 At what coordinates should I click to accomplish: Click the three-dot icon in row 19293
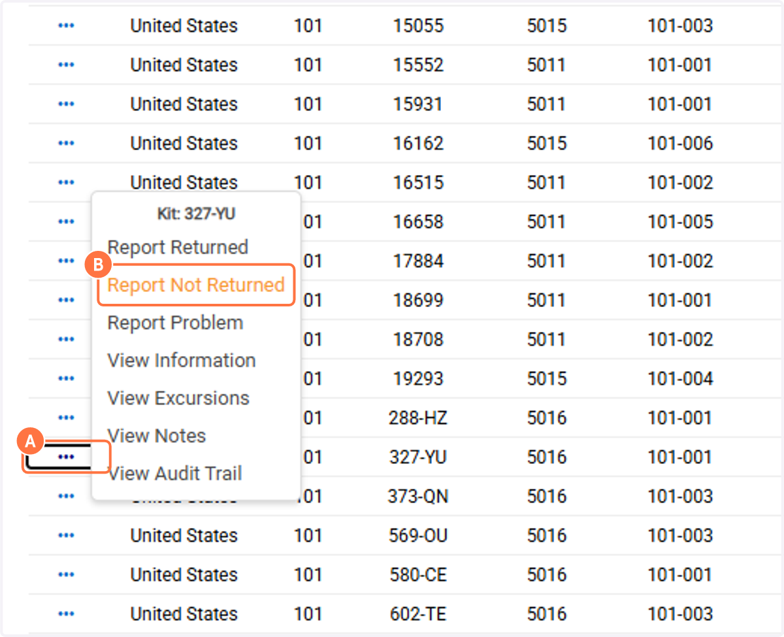[66, 379]
